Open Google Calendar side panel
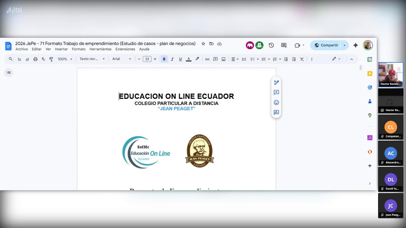 coord(370,59)
